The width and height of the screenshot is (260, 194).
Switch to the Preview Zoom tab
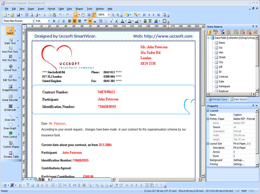click(x=218, y=99)
